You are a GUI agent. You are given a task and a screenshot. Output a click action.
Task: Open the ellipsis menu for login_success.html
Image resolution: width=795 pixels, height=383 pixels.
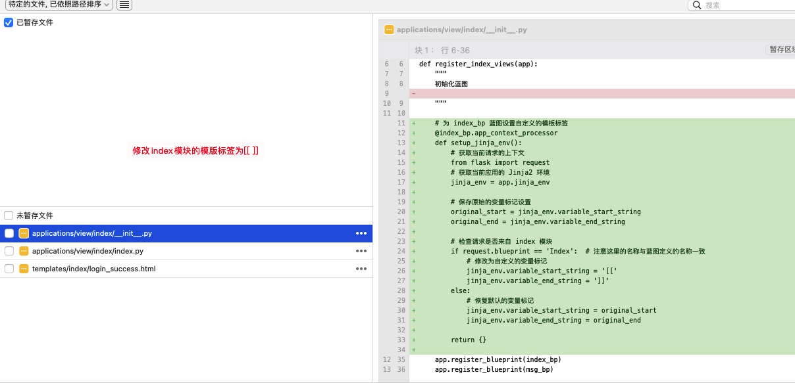coord(361,269)
